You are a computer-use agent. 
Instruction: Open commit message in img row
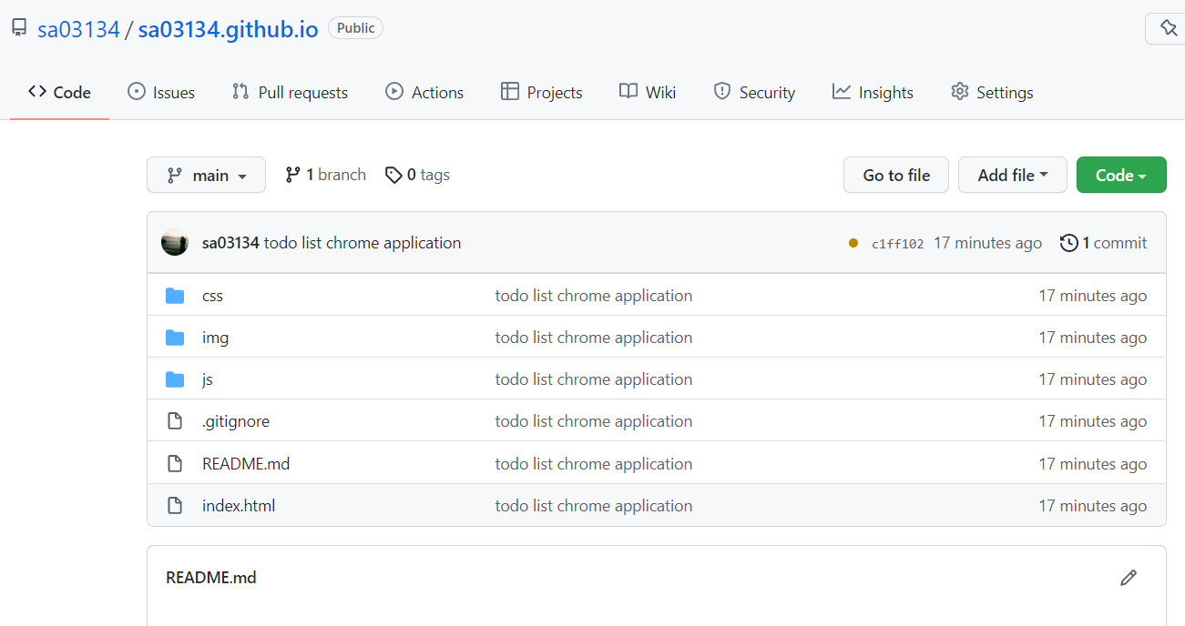pos(594,338)
